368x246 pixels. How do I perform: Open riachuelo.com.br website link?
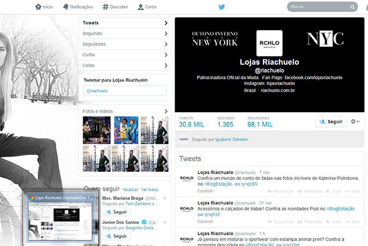click(278, 90)
